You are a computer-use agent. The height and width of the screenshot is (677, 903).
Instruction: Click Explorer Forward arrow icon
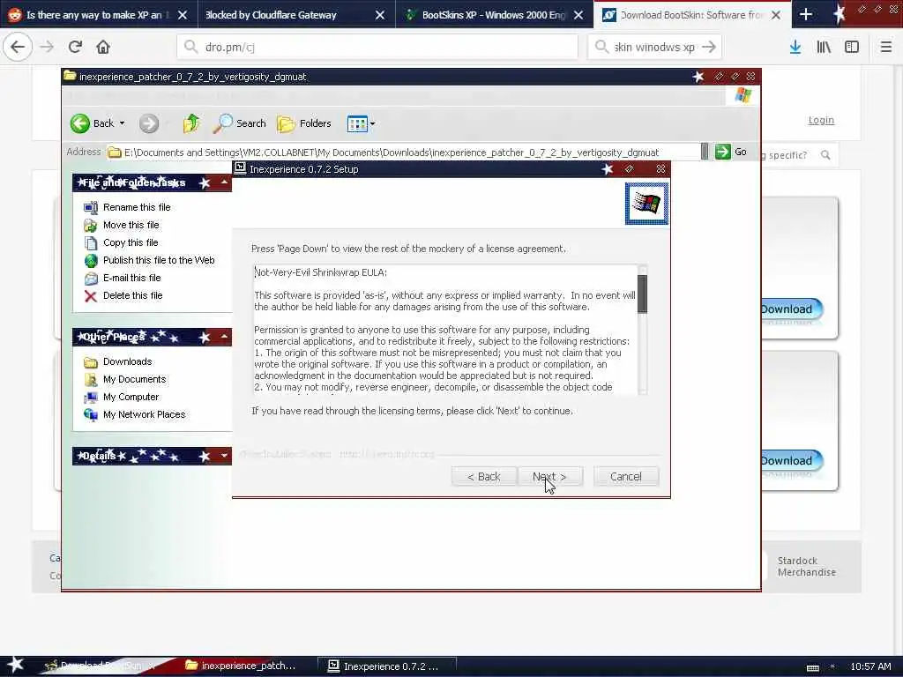click(x=149, y=123)
